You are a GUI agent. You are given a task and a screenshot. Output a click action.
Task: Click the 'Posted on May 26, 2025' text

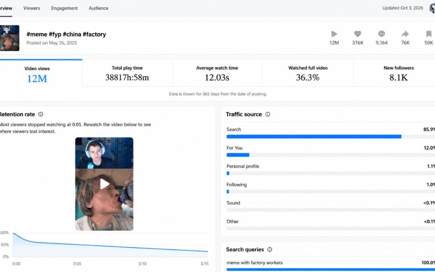(52, 43)
